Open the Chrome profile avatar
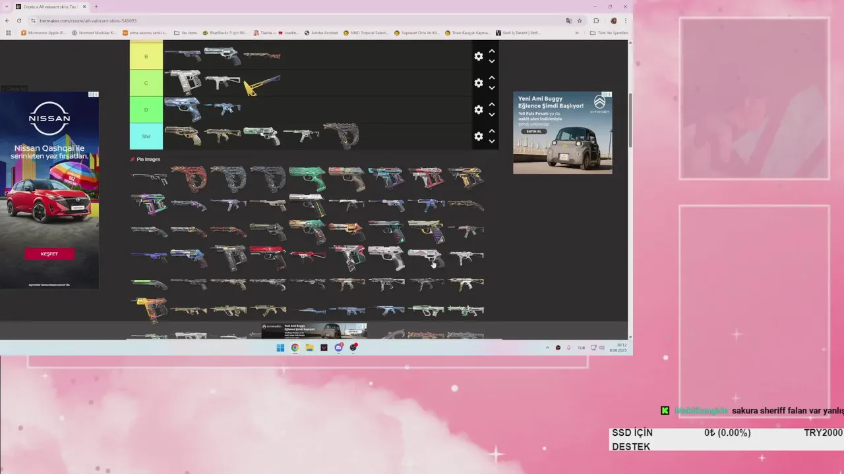The width and height of the screenshot is (844, 474). (x=613, y=20)
